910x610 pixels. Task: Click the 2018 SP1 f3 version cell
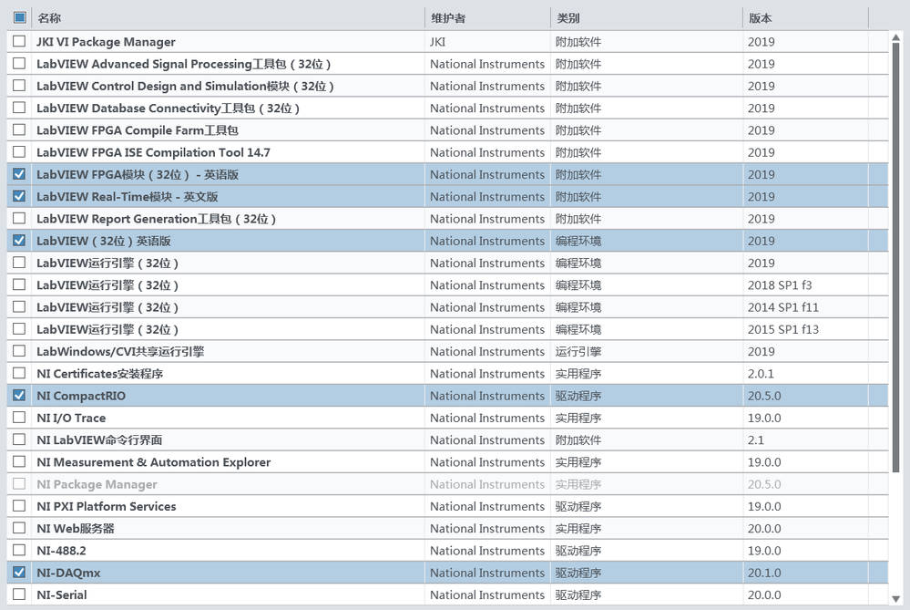coord(780,285)
